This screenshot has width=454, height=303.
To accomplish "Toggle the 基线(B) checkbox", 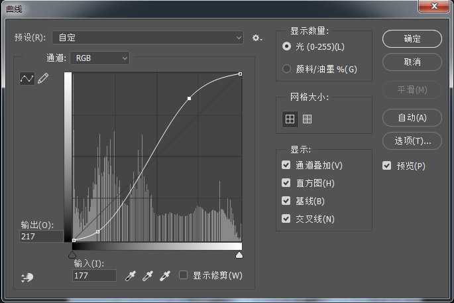I will pyautogui.click(x=286, y=201).
